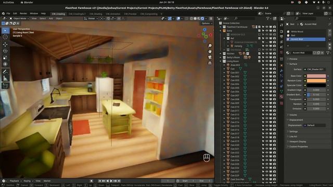Uncheck Fleetfoot Farmhouse collection checkbox
333x187 pixels.
pos(259,27)
